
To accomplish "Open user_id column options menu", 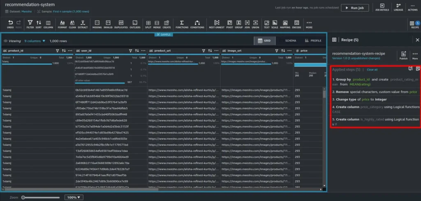I will point(143,50).
